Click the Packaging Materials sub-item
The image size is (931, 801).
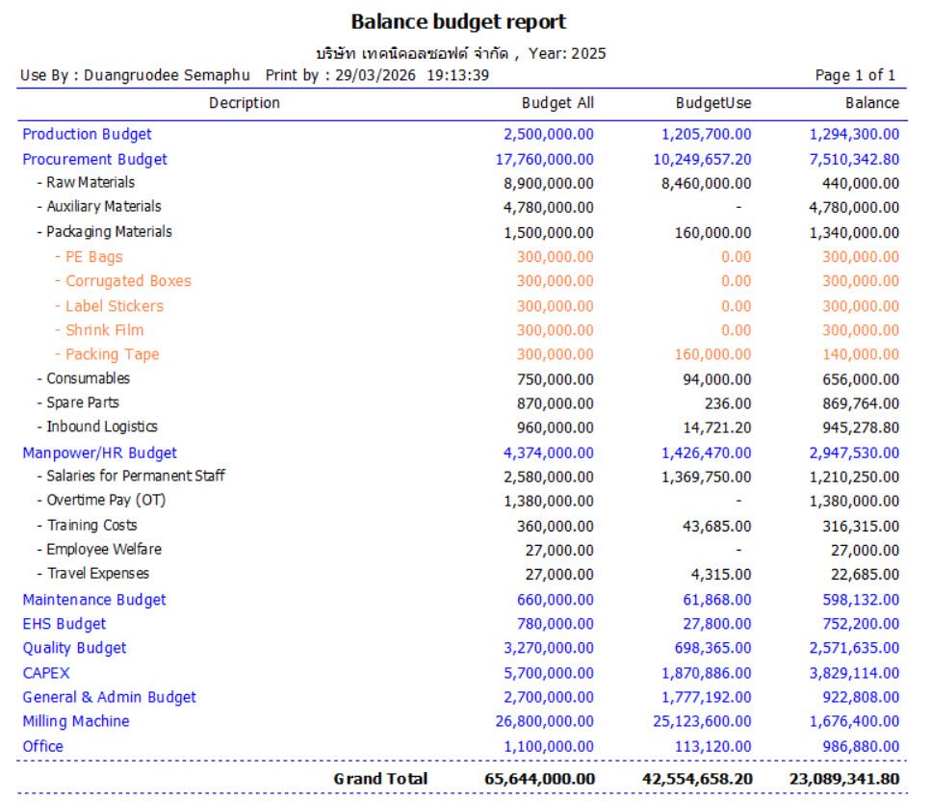tap(109, 232)
